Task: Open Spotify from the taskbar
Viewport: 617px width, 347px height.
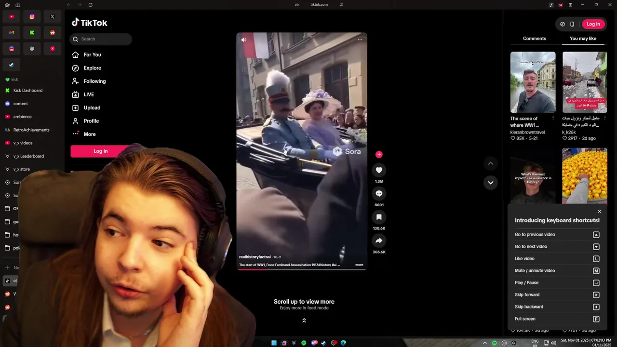Action: [304, 343]
